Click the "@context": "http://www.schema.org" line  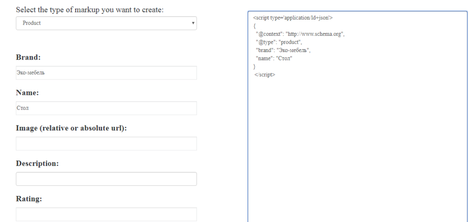coord(300,34)
